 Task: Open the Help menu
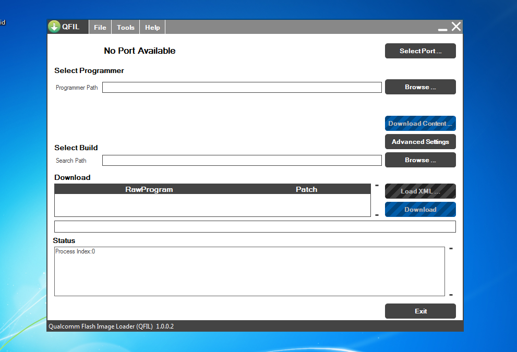(152, 27)
